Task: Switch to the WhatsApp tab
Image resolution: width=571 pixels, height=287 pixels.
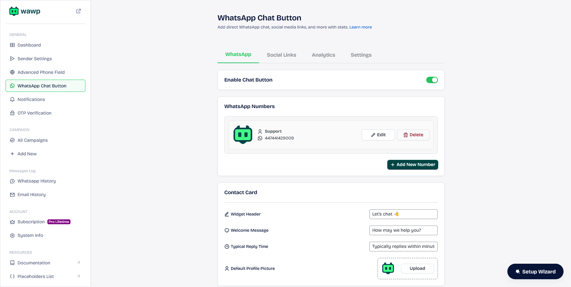Action: point(238,54)
